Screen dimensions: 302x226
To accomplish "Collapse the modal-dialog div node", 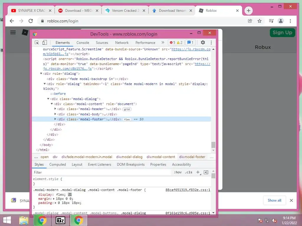I will tap(48, 99).
